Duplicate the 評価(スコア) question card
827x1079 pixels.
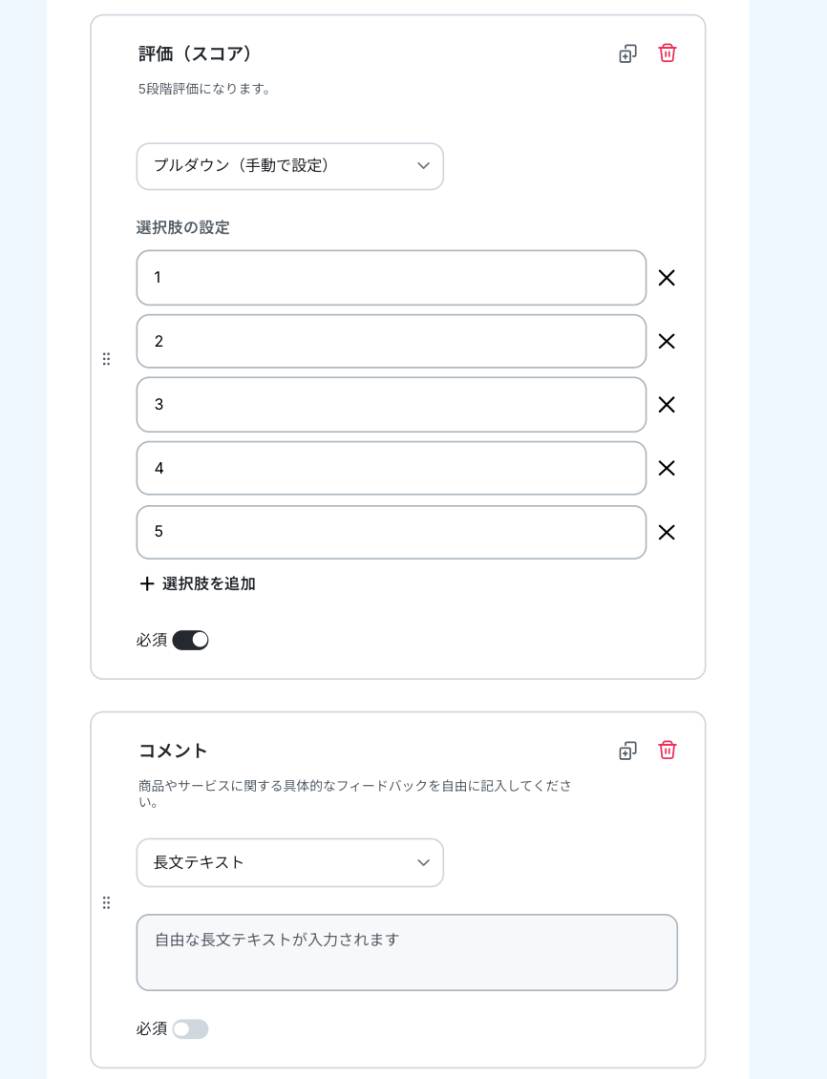tap(627, 53)
